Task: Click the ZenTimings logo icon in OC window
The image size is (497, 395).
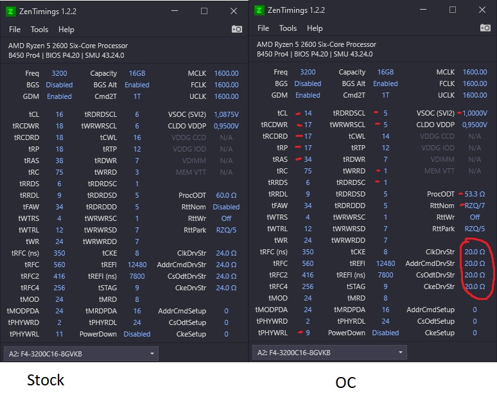Action: (259, 10)
